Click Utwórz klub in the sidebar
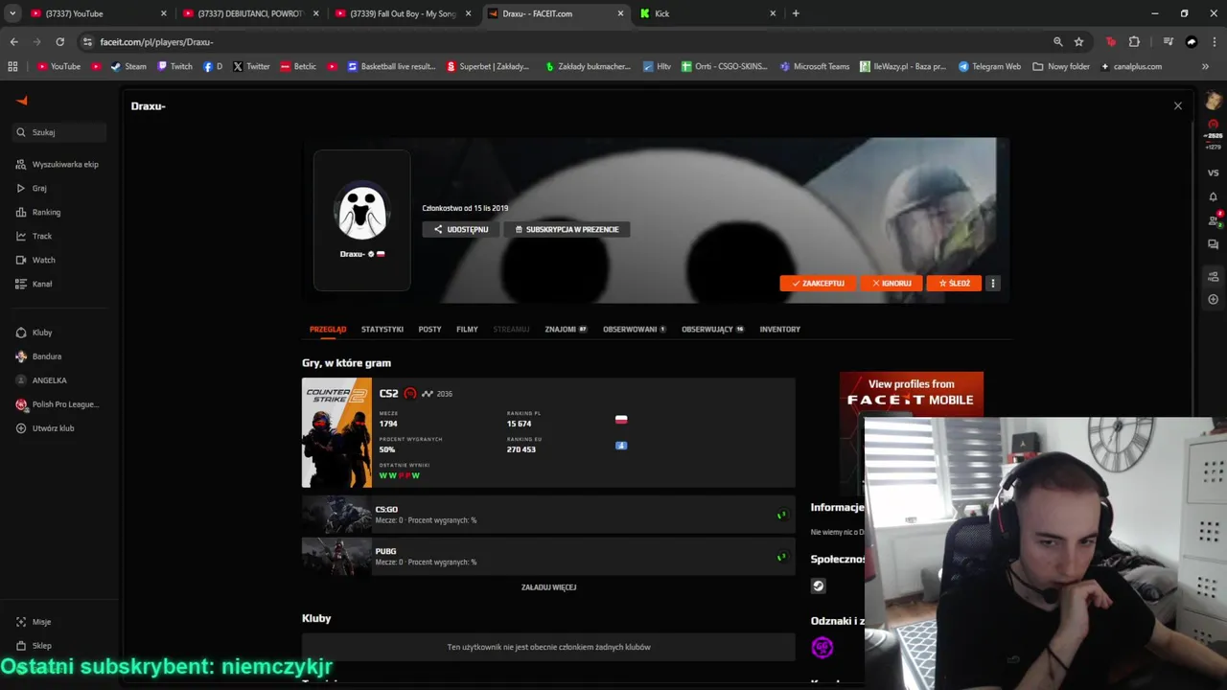This screenshot has height=690, width=1227. (x=45, y=428)
